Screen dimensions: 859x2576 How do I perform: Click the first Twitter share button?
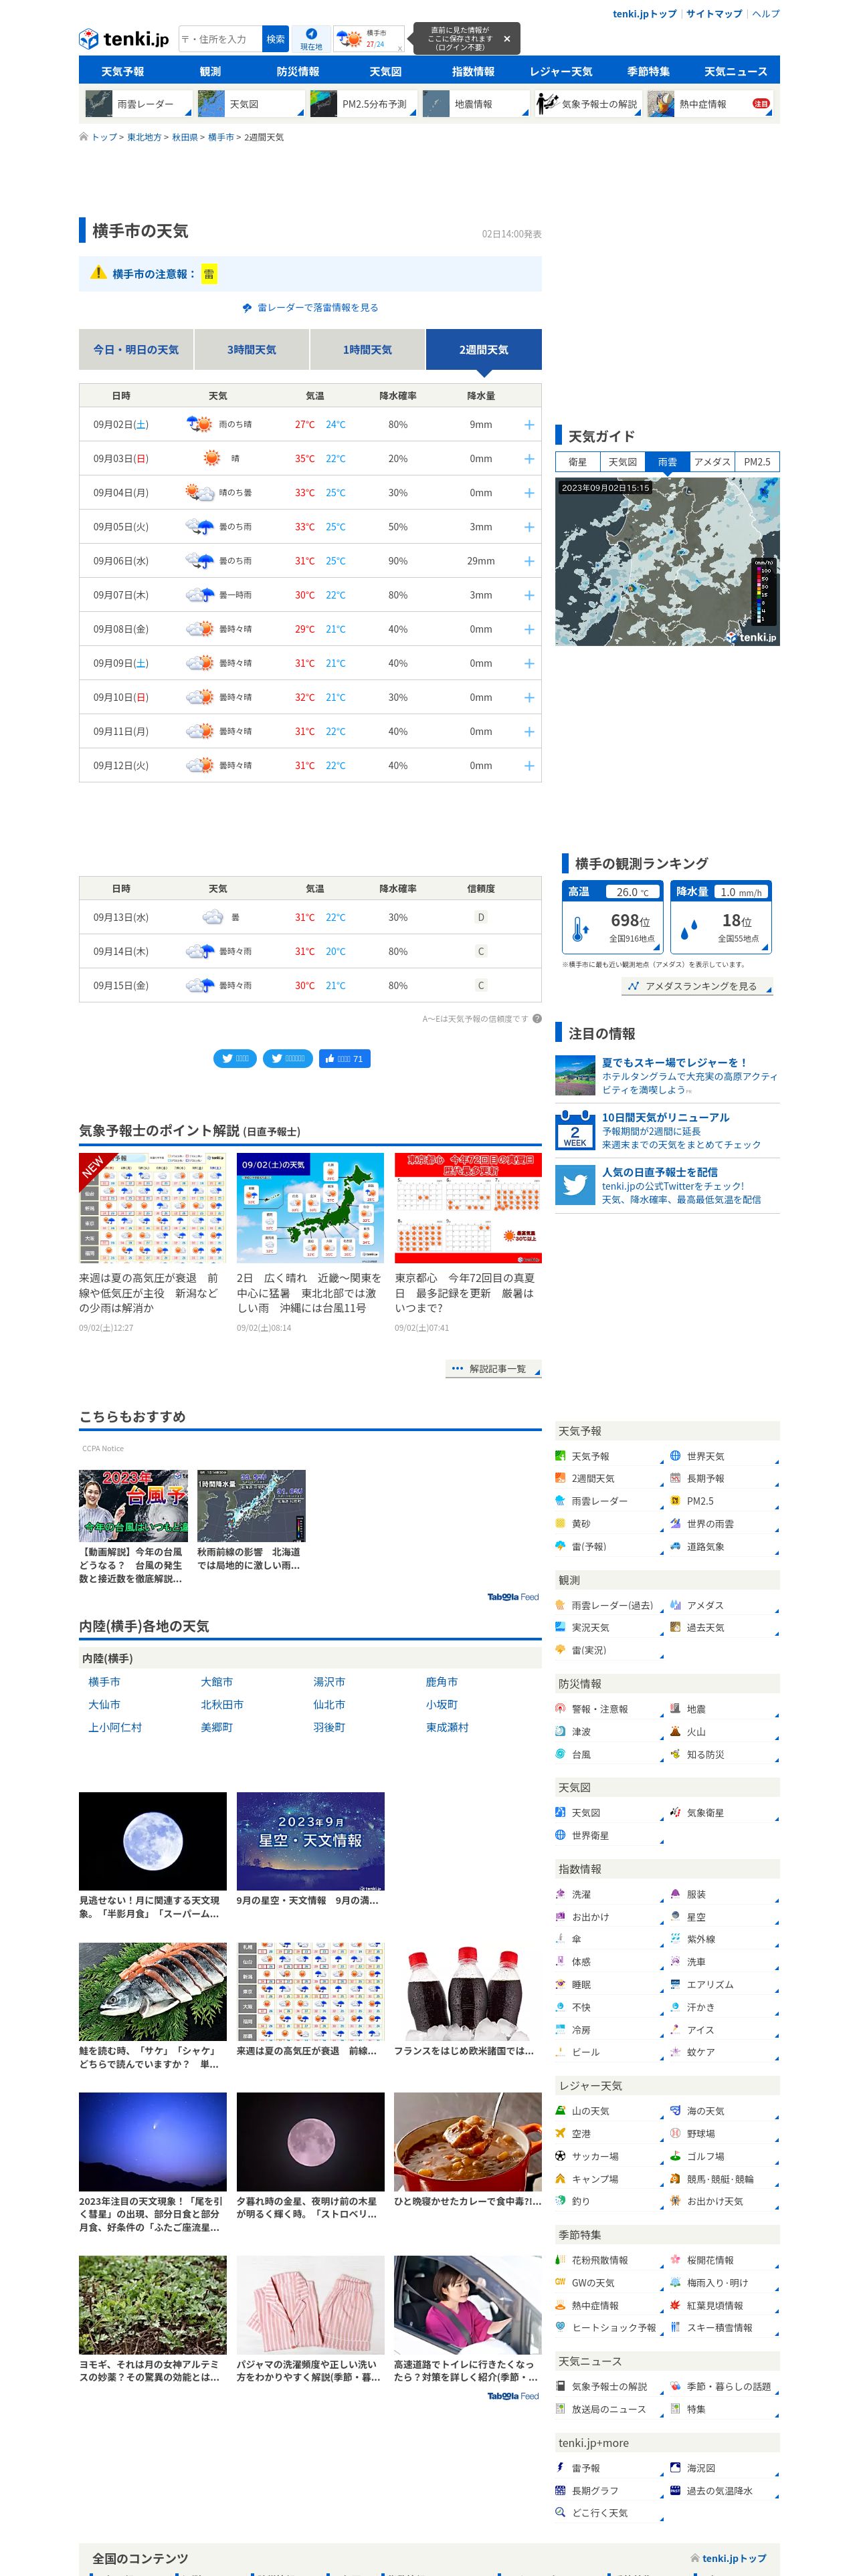pyautogui.click(x=235, y=1058)
